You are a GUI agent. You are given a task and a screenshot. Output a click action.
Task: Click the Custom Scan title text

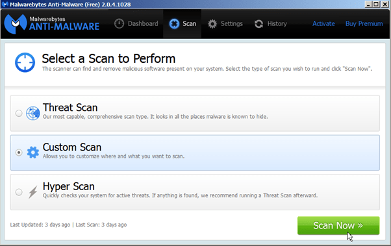pos(72,147)
